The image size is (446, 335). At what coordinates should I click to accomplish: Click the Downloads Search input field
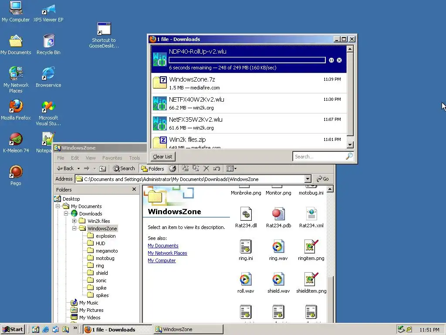tap(319, 157)
